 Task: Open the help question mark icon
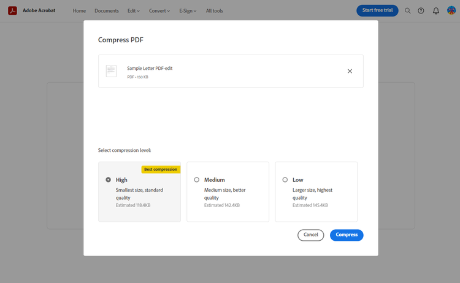(x=421, y=11)
